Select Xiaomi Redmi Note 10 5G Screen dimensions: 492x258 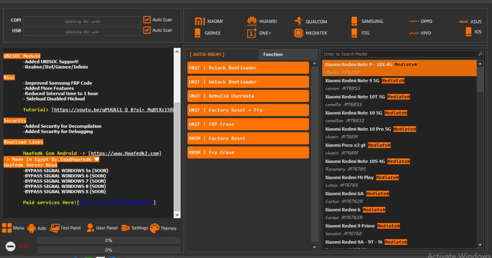(399, 117)
